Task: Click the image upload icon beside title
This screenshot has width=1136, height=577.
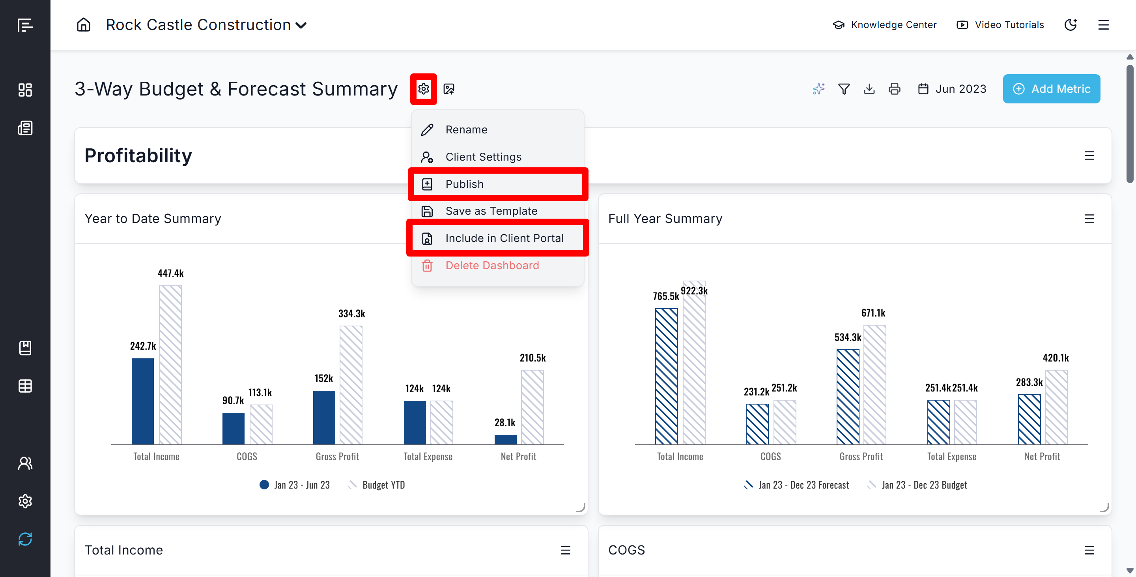Action: point(449,89)
